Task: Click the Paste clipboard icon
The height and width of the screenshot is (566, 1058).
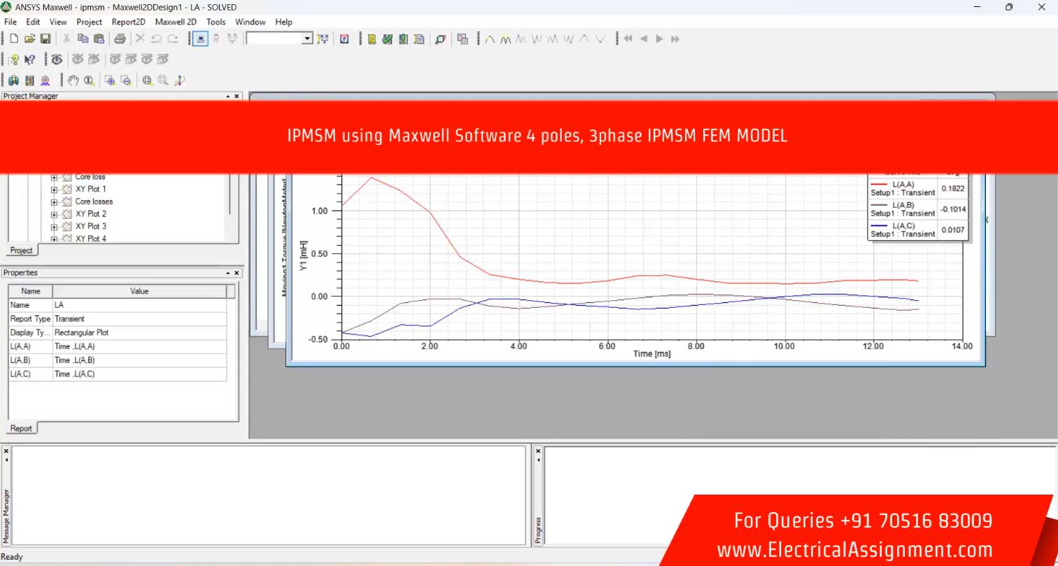Action: pos(99,39)
